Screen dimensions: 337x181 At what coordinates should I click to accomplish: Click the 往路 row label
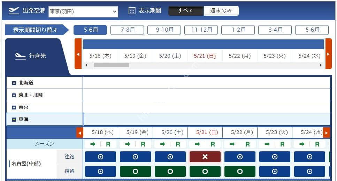69,157
